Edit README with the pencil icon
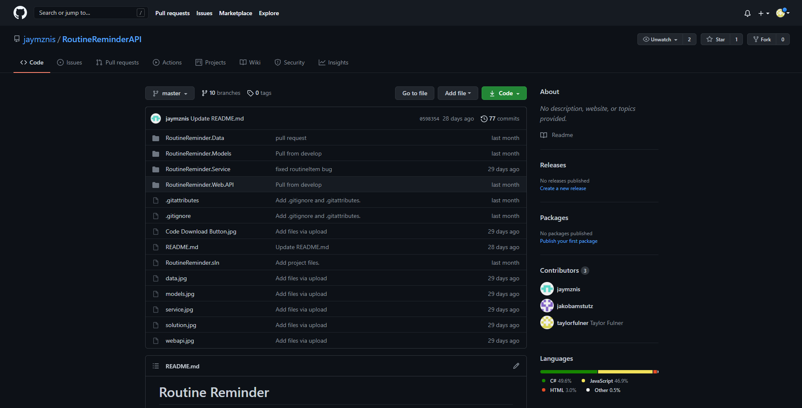Viewport: 802px width, 408px height. (x=516, y=366)
